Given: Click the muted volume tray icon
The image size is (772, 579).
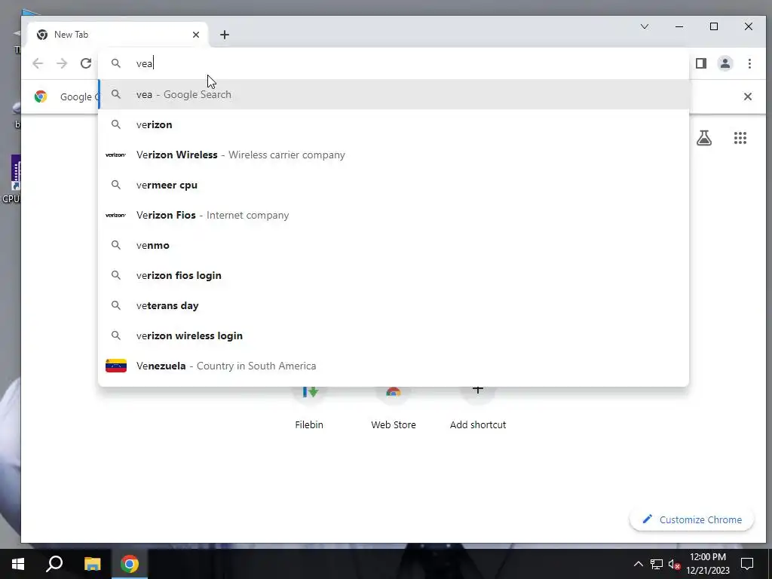Looking at the screenshot, I should coord(674,564).
